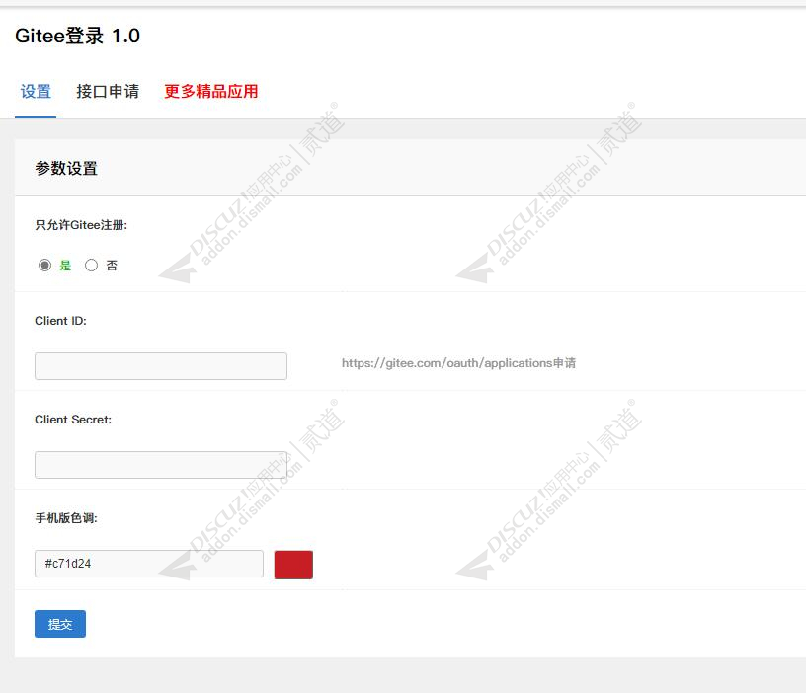Click the gitee.com/oauth/applications申请 hint text

pyautogui.click(x=458, y=363)
